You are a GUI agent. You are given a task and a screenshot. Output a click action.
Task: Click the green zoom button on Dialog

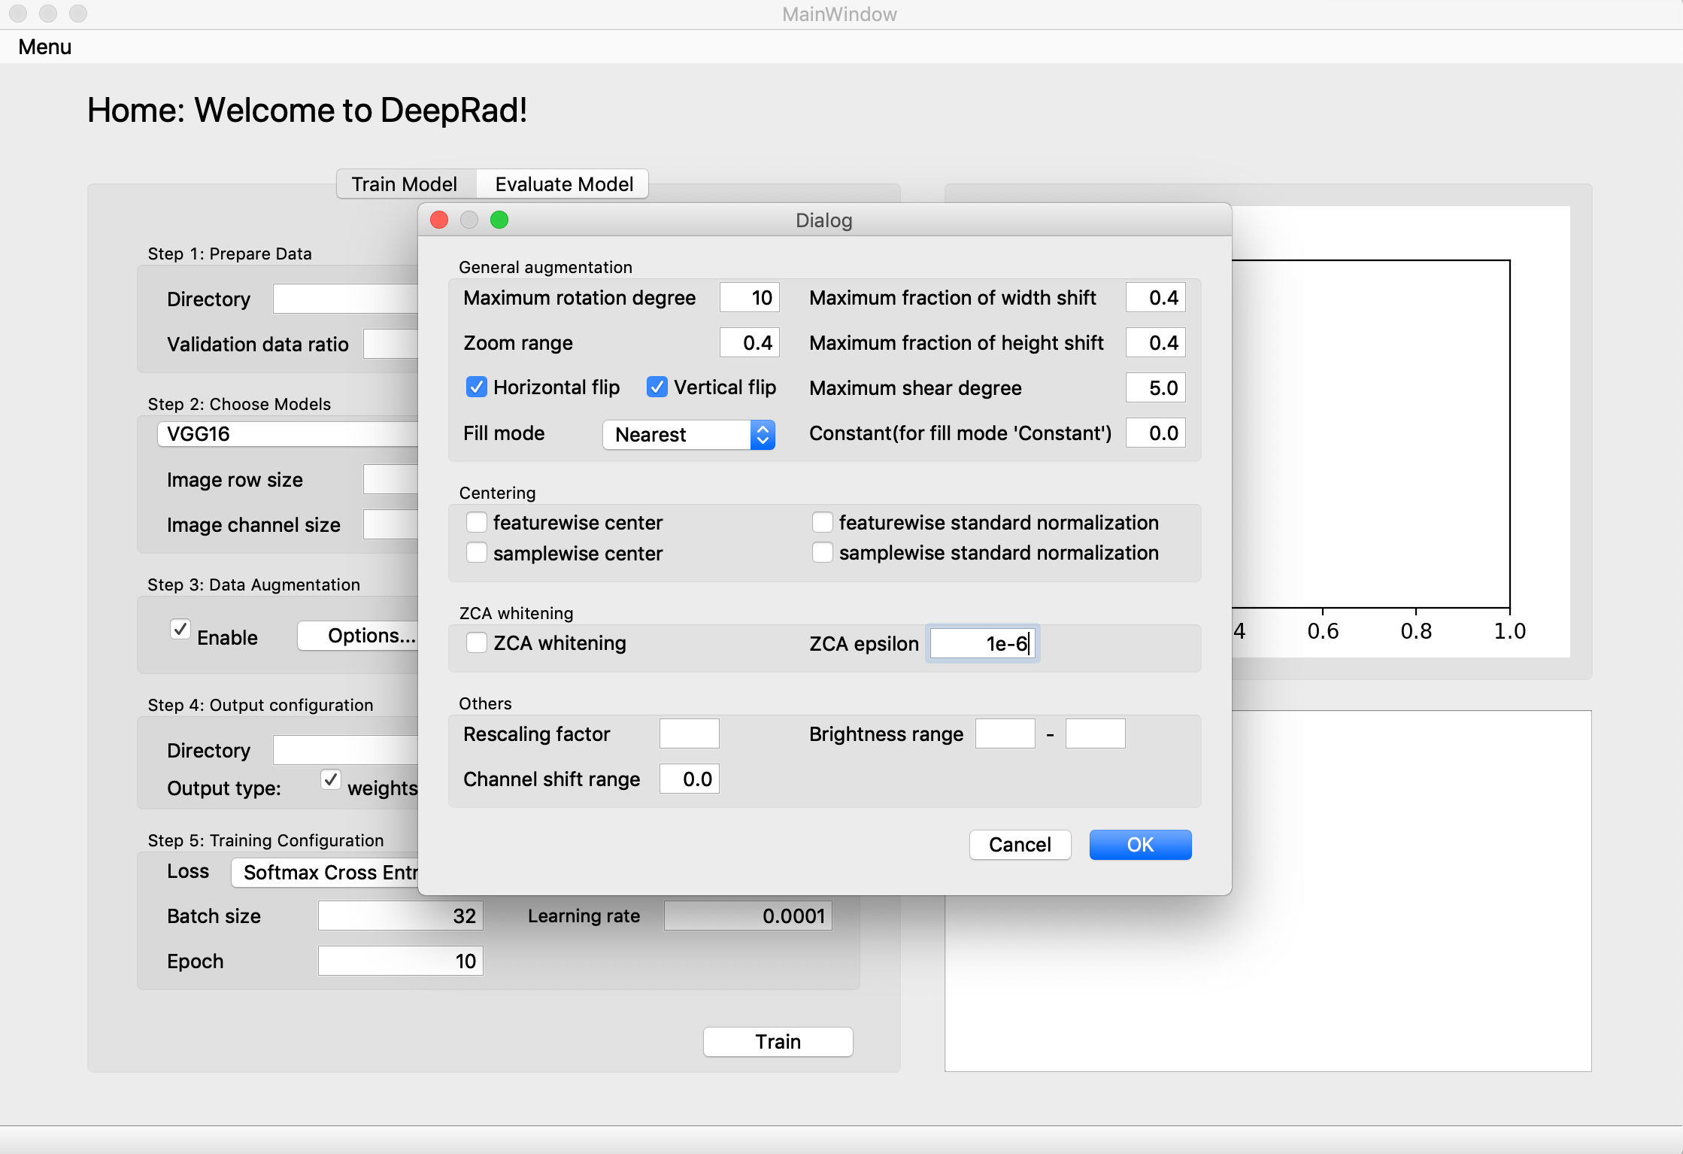(499, 220)
